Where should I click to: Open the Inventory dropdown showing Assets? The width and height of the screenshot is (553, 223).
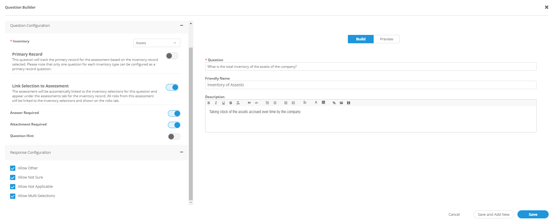157,43
